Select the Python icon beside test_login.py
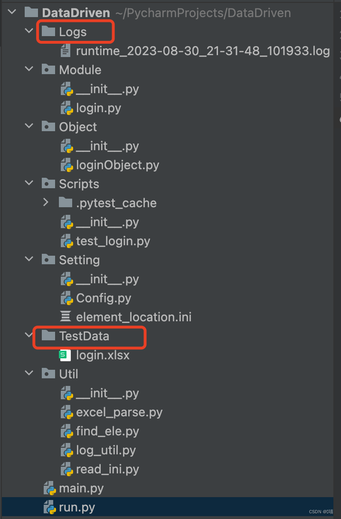This screenshot has height=519, width=341. [67, 241]
